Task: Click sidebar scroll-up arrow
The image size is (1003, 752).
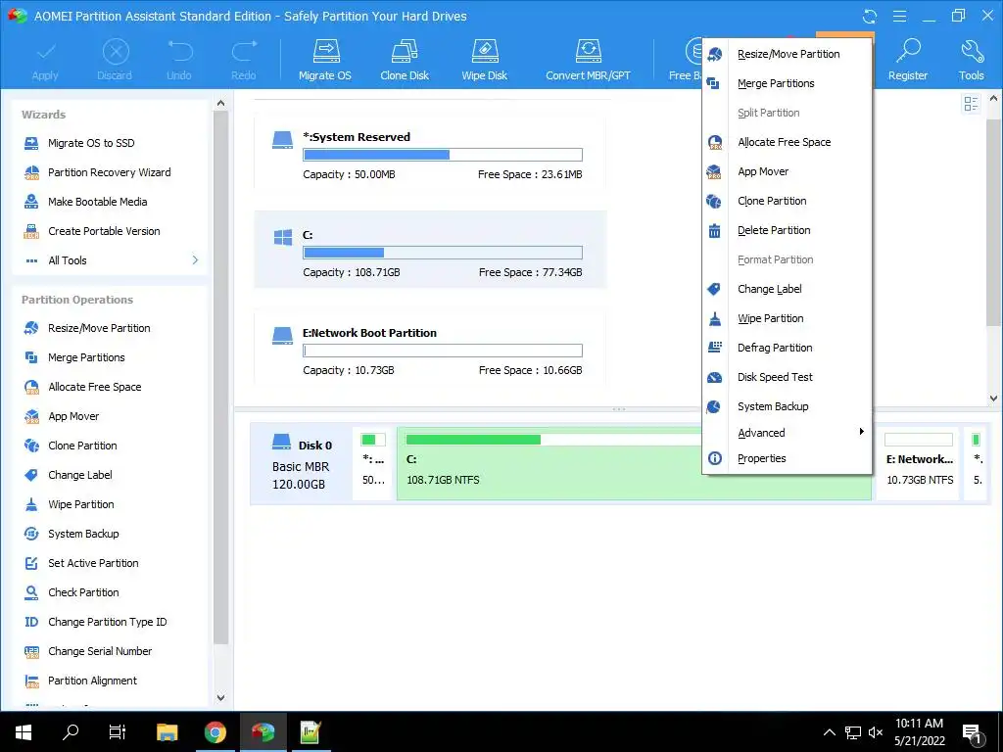Action: [220, 103]
